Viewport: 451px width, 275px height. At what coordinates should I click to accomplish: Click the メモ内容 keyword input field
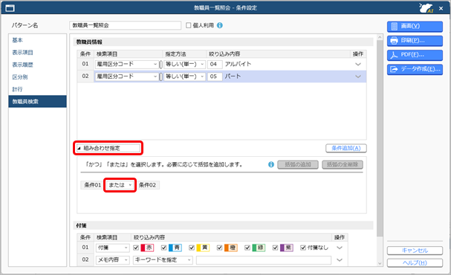coord(264,259)
